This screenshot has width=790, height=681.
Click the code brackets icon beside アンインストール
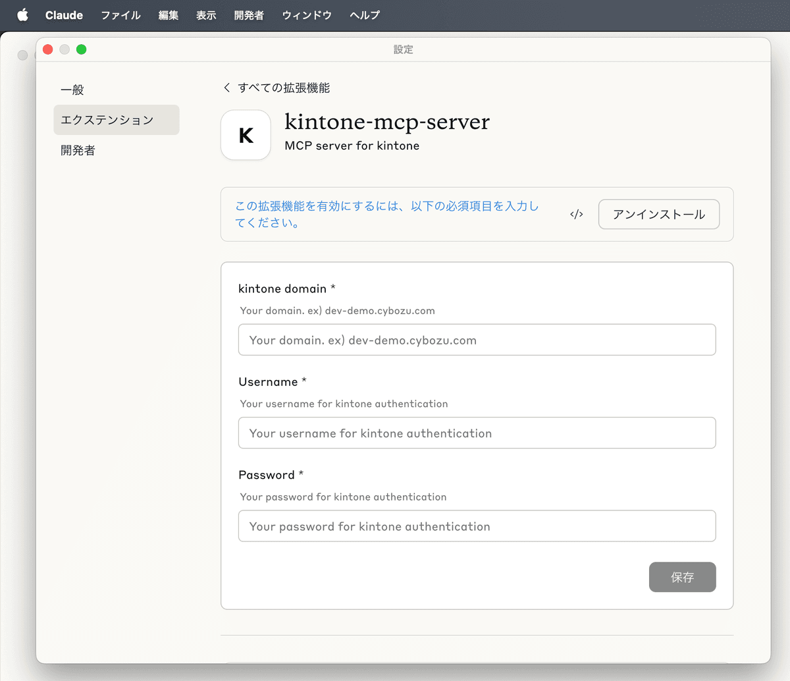click(577, 214)
